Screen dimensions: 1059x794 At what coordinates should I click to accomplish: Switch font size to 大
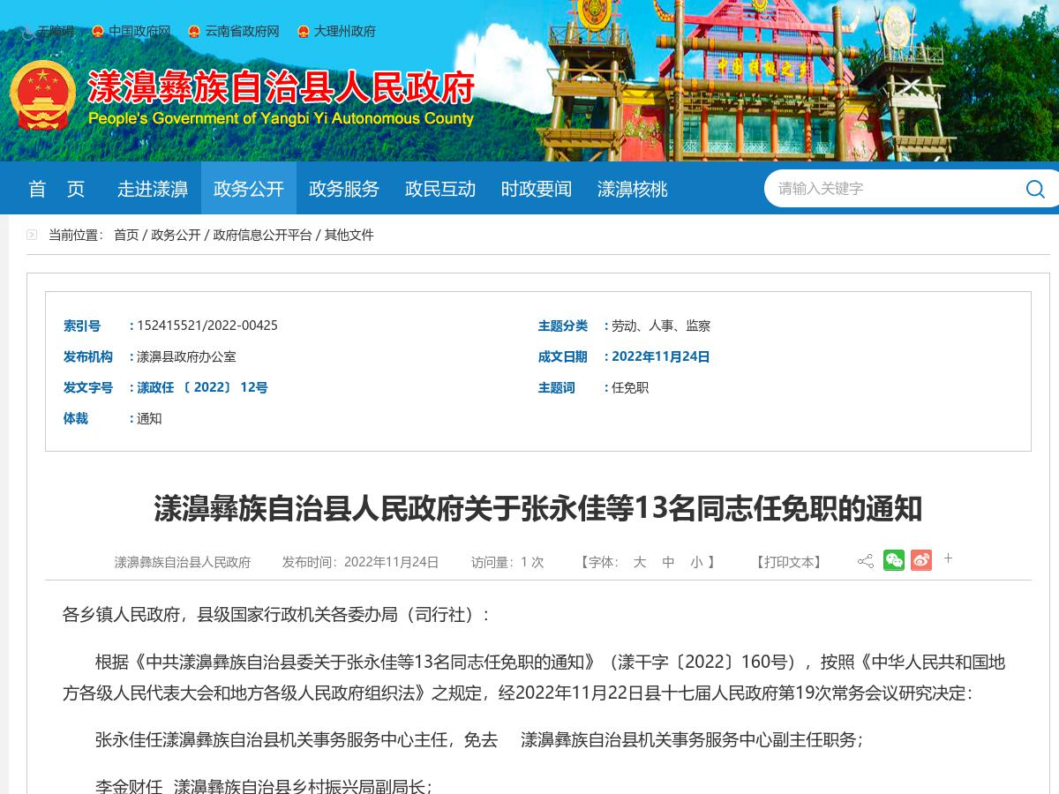[640, 562]
